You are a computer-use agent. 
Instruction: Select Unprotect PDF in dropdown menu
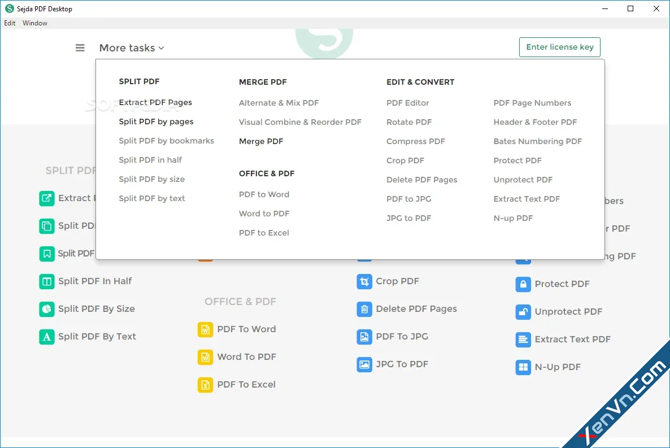523,180
